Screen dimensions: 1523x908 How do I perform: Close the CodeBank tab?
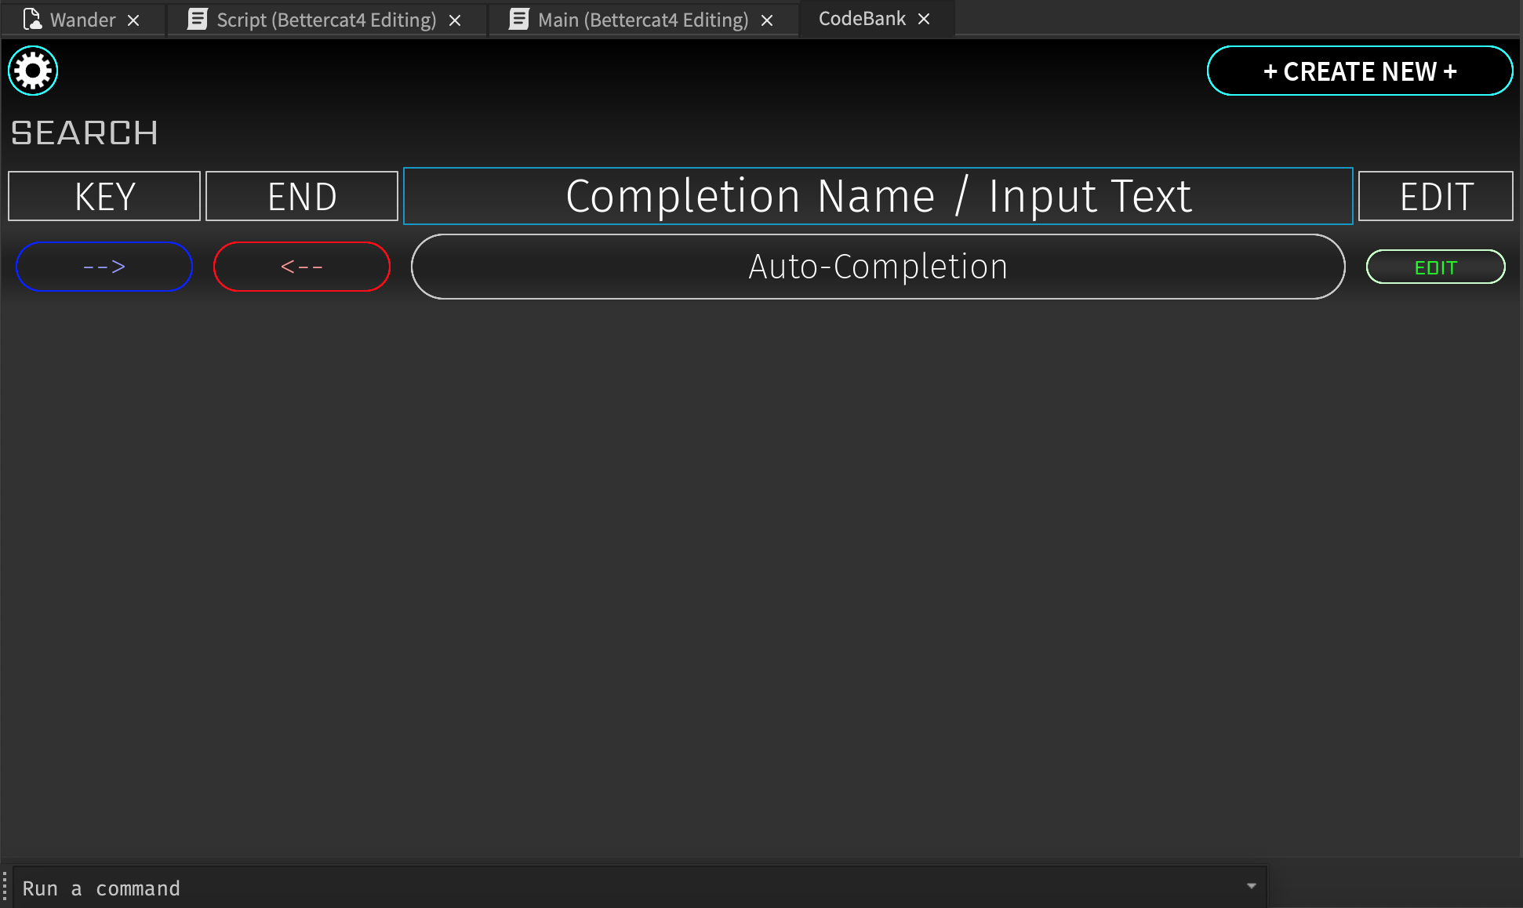click(x=923, y=19)
